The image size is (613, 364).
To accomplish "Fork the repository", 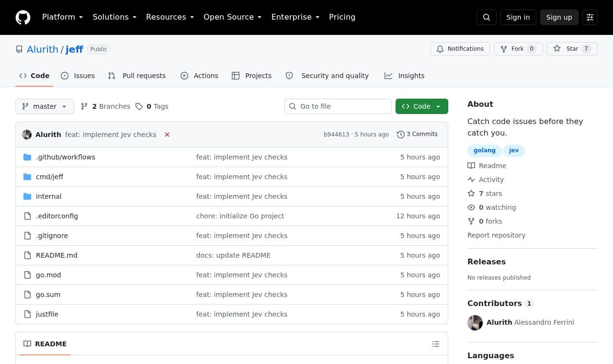I will 518,49.
